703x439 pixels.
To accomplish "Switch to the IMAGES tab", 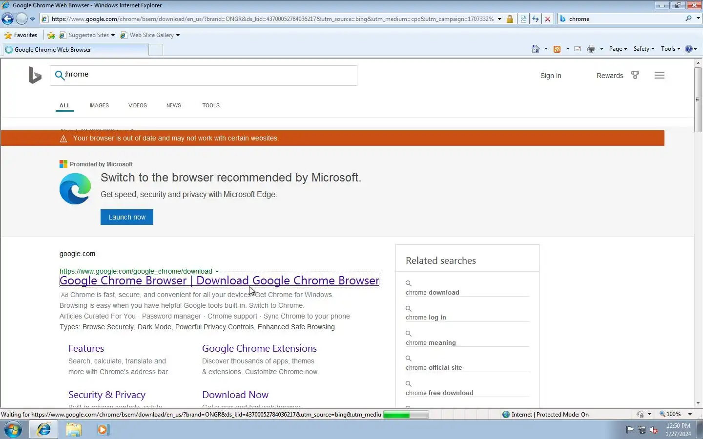I will 99,105.
